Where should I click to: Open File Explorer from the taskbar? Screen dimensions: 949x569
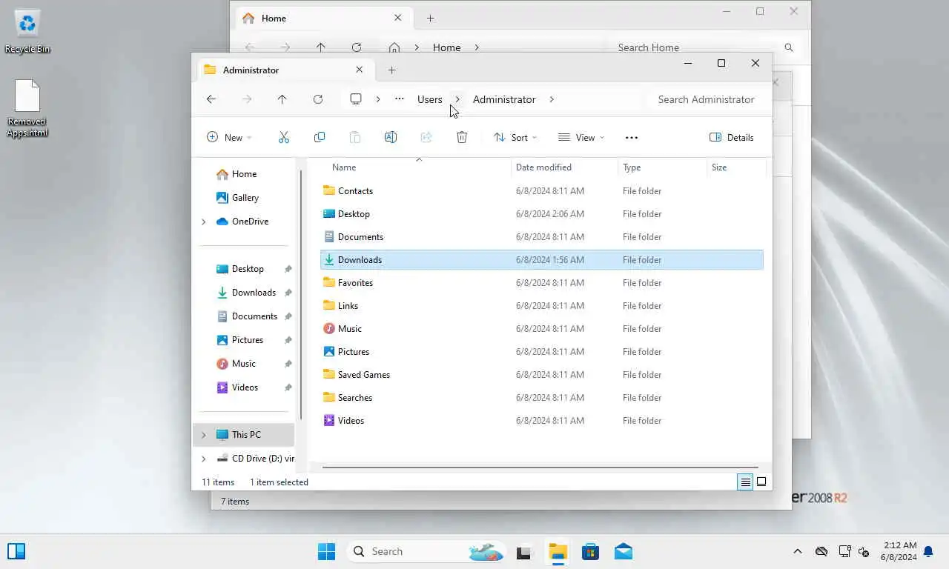pyautogui.click(x=558, y=551)
